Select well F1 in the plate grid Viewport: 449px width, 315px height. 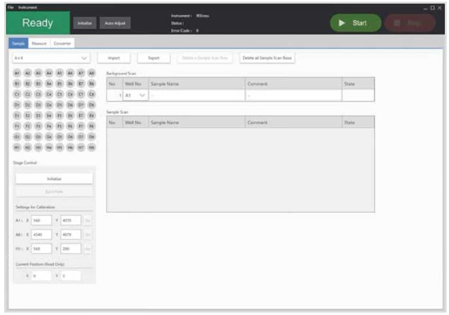pyautogui.click(x=17, y=126)
